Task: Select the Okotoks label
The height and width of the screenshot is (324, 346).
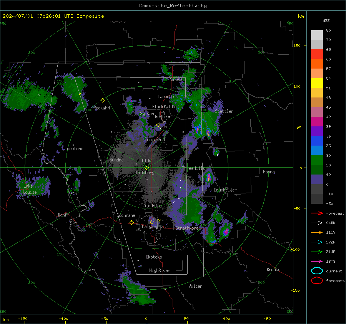Action: point(154,257)
